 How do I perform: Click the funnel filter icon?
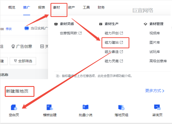point(15,61)
